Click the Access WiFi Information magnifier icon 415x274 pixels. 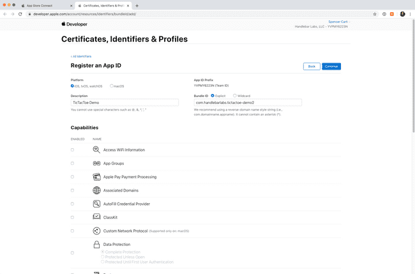pyautogui.click(x=96, y=150)
